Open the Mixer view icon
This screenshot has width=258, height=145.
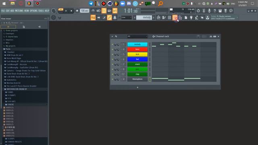pyautogui.click(x=175, y=17)
